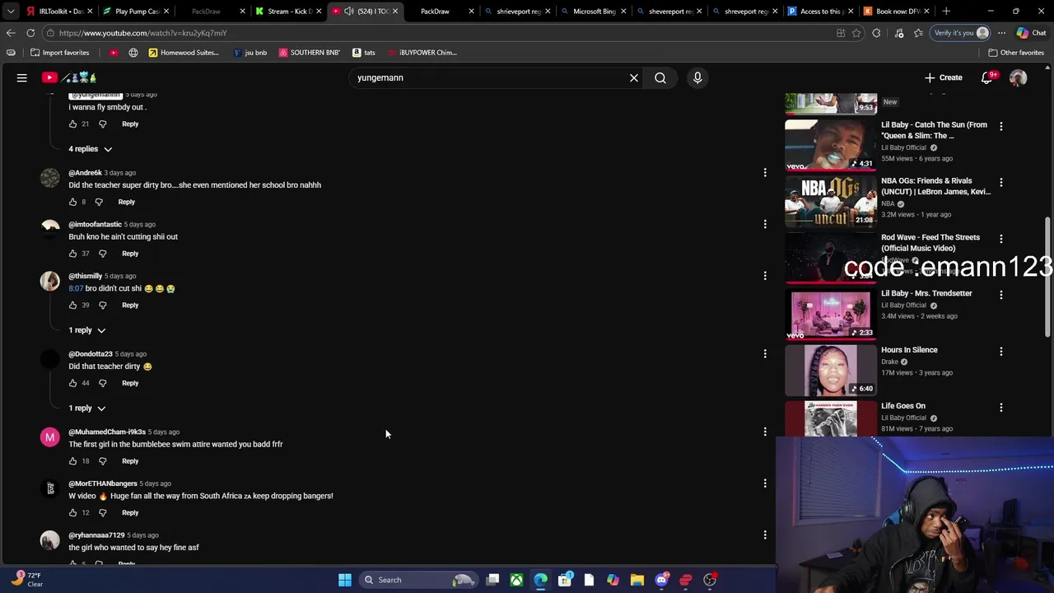Reply to the @Andre6k comment
Image resolution: width=1054 pixels, height=593 pixels.
click(x=126, y=202)
